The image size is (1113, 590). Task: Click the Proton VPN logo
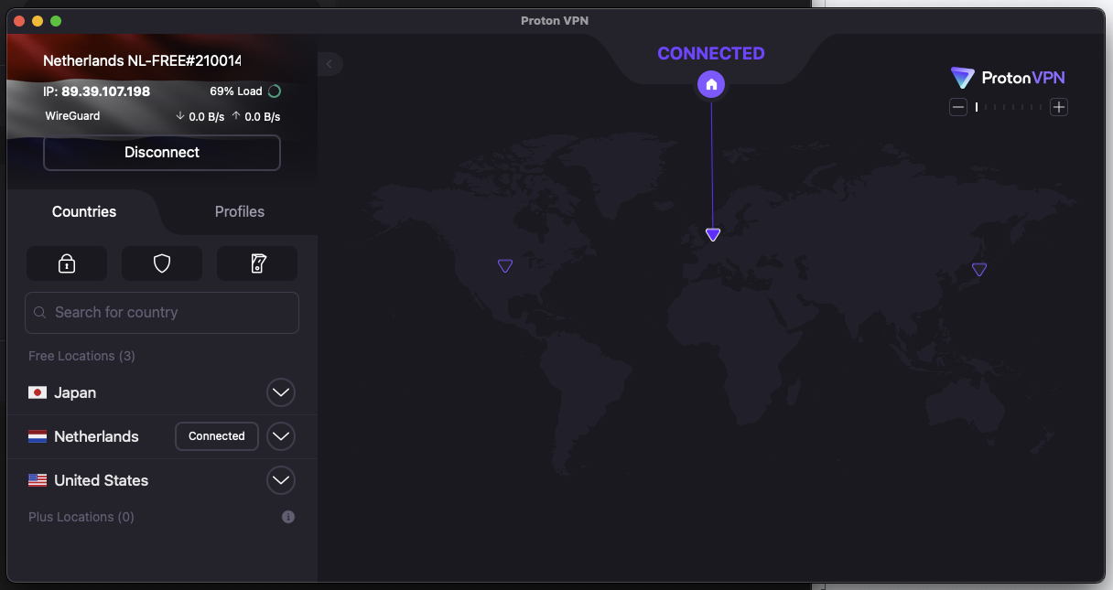[1007, 78]
